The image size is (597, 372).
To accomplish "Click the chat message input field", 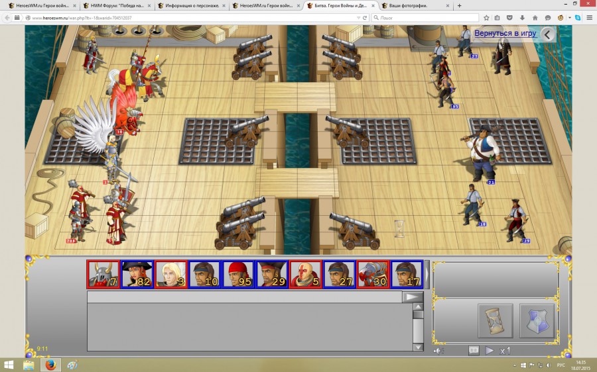I will 244,297.
